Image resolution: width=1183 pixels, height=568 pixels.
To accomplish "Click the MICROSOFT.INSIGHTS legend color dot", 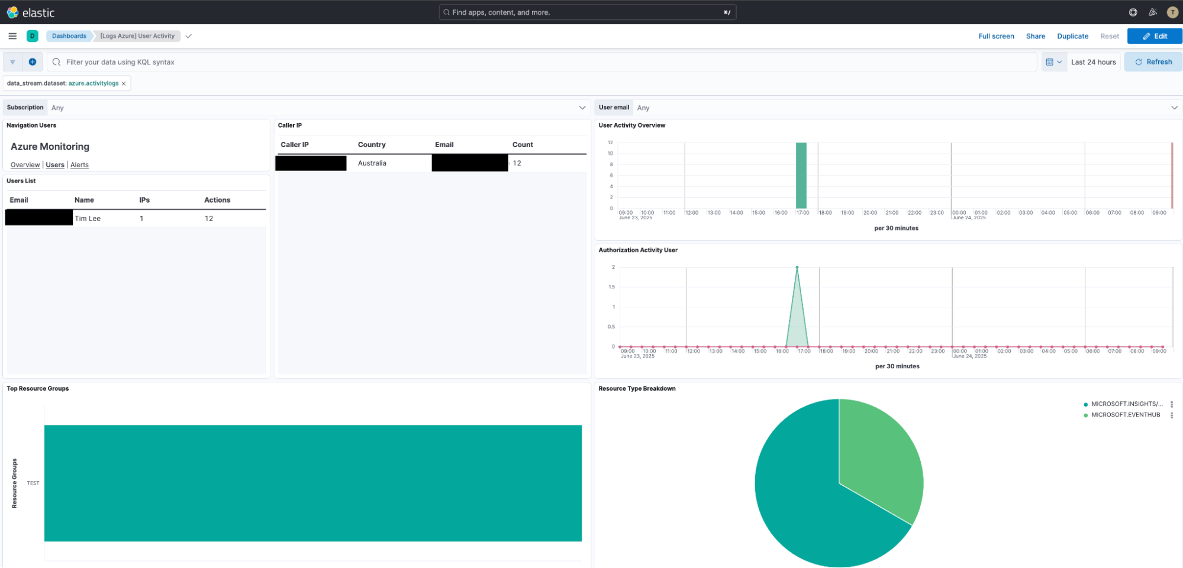I will tap(1085, 405).
